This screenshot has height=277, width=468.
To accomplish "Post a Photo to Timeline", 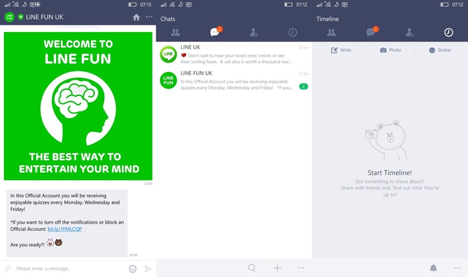I will point(390,50).
